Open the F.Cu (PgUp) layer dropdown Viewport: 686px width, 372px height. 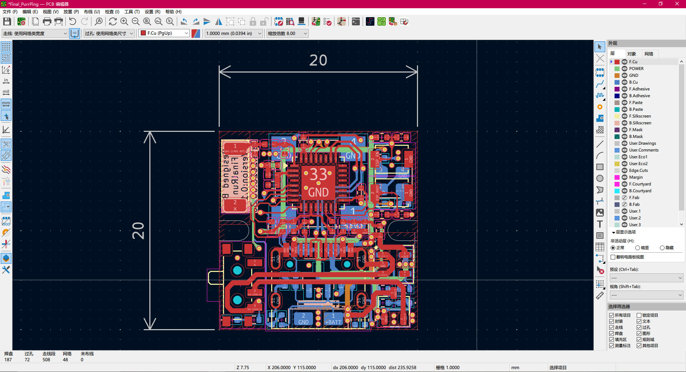pos(164,33)
